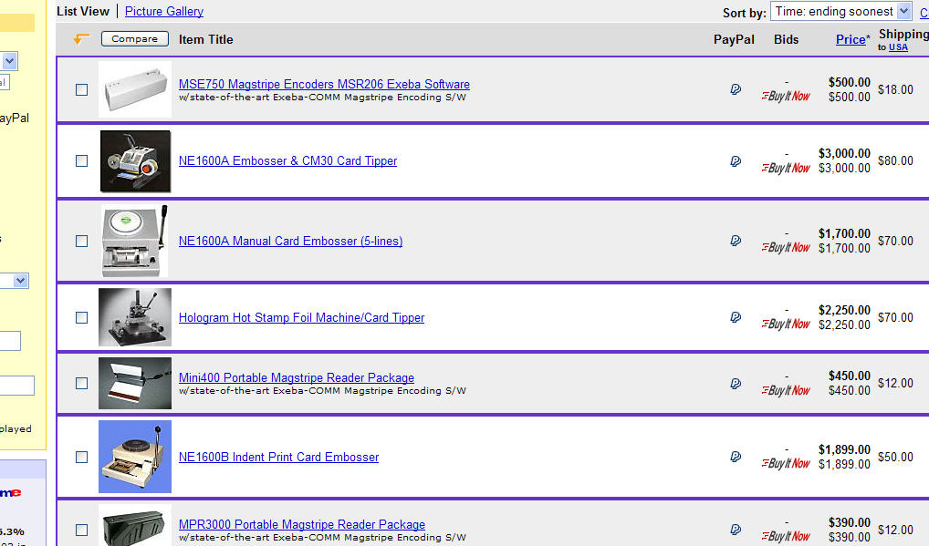Check the MPR3000 Portable Magstripe Reader box
The height and width of the screenshot is (546, 929).
82,530
